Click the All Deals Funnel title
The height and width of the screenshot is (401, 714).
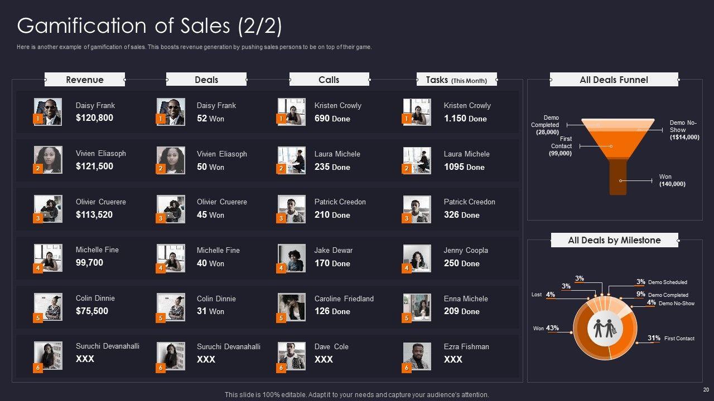point(614,80)
